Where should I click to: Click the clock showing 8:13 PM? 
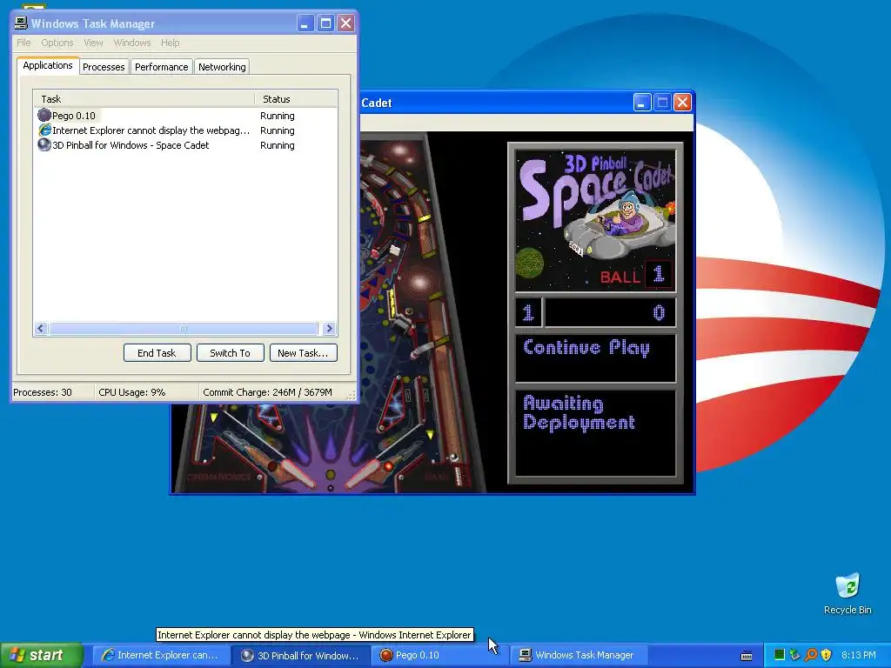pyautogui.click(x=859, y=655)
